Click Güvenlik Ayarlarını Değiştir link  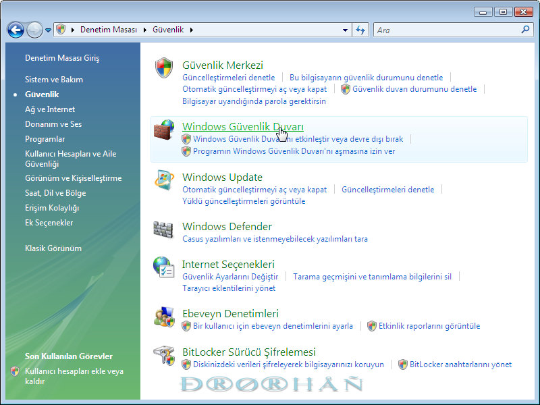point(230,277)
